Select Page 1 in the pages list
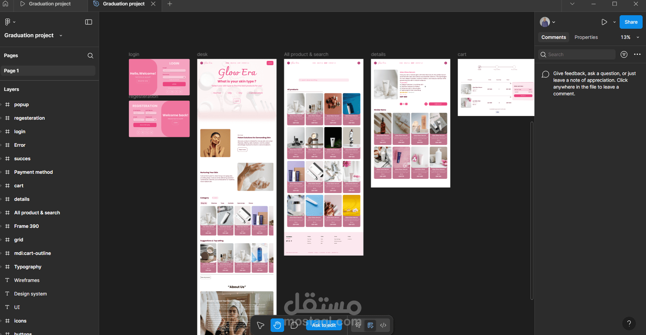Screen dimensions: 646x335 click(x=48, y=71)
